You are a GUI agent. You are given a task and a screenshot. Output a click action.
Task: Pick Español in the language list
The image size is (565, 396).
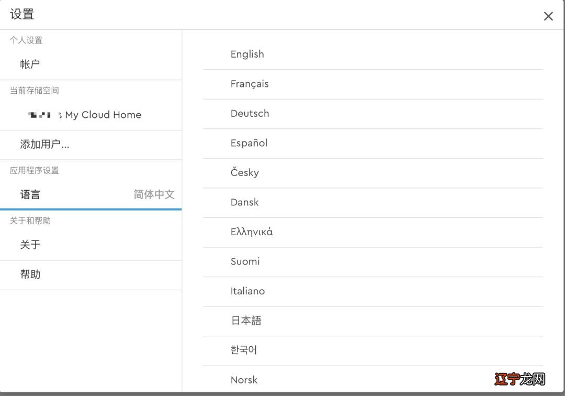click(249, 143)
